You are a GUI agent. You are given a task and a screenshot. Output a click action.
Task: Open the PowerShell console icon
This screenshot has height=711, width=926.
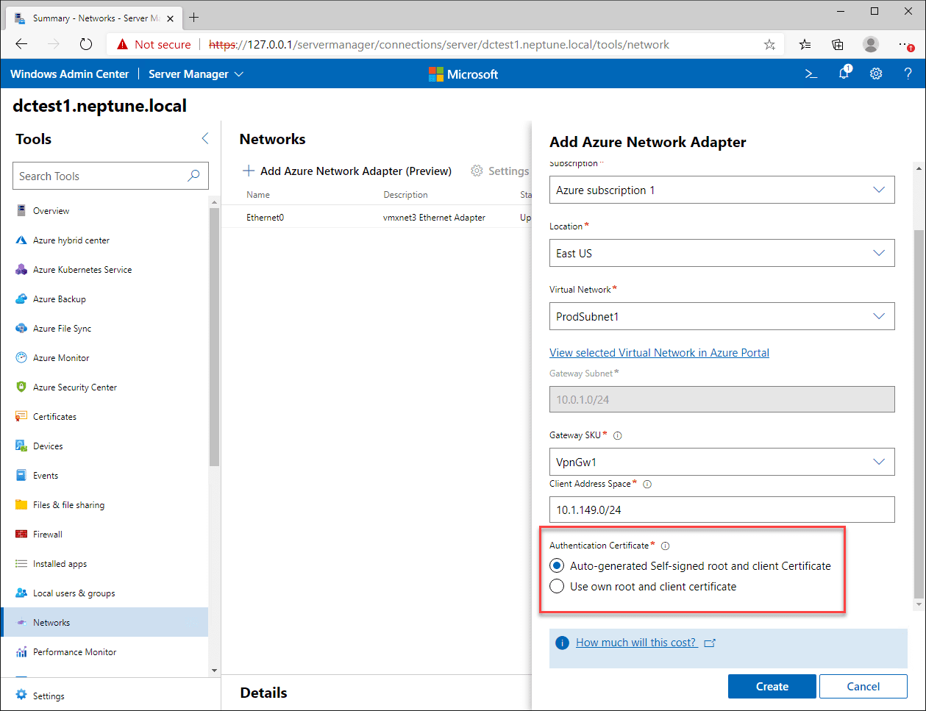tap(811, 74)
